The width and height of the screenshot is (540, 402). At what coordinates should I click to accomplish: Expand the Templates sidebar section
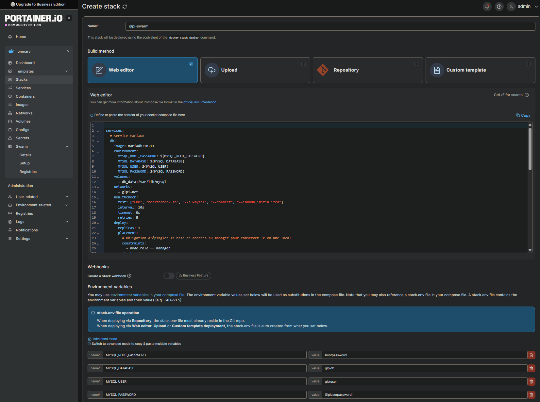67,71
